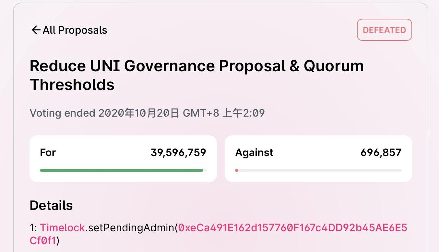
Task: Click the DEFEATED status badge
Action: point(384,30)
